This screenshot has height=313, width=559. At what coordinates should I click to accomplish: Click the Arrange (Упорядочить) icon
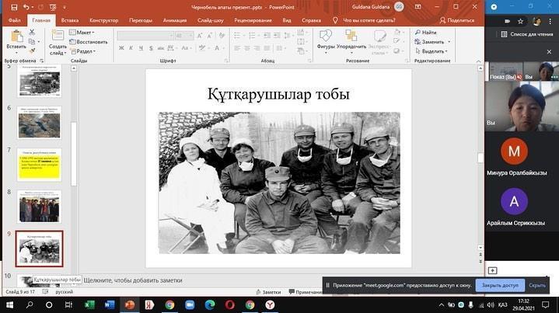352,37
